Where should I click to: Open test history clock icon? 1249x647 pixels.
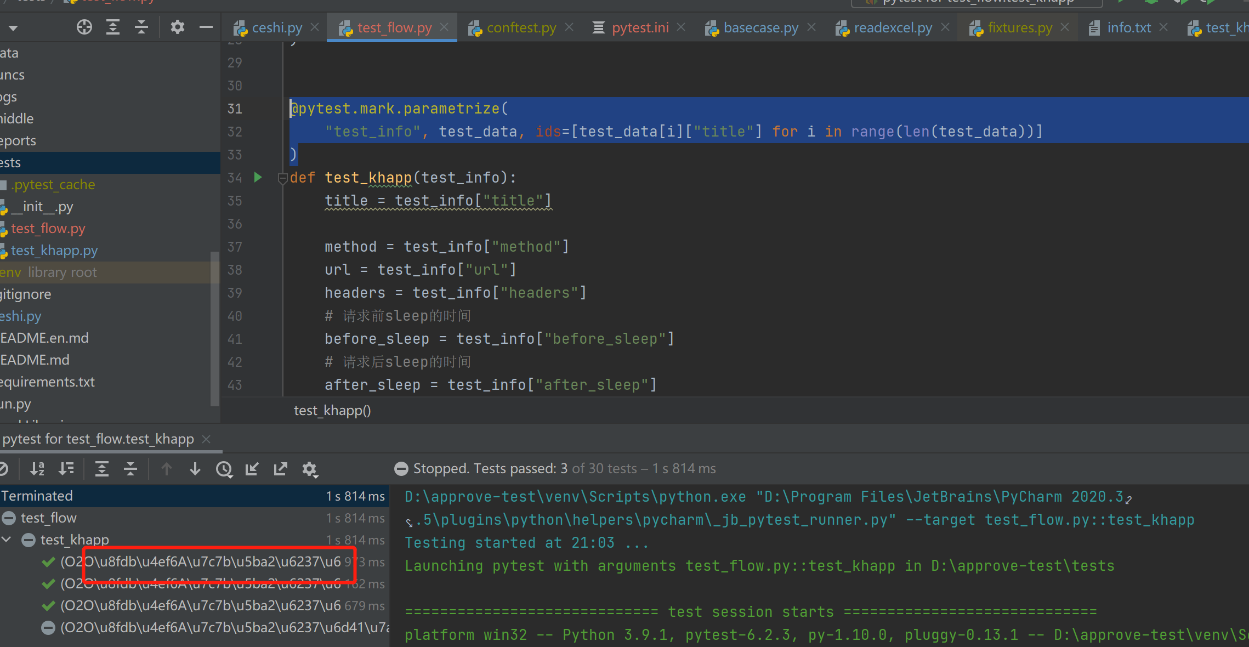click(x=224, y=469)
